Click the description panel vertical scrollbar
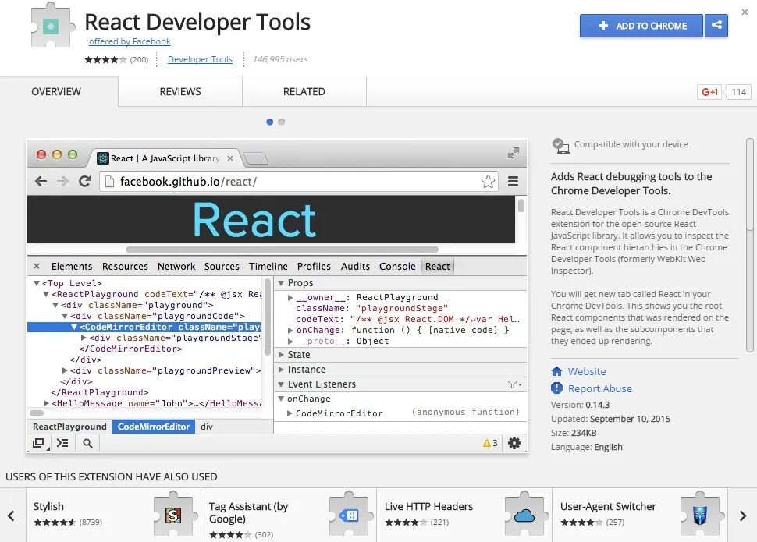 pyautogui.click(x=750, y=245)
